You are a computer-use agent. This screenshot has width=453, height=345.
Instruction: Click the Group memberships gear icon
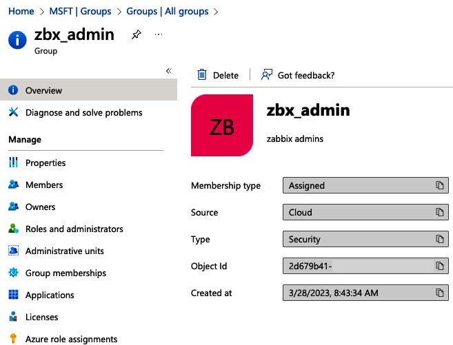point(13,272)
